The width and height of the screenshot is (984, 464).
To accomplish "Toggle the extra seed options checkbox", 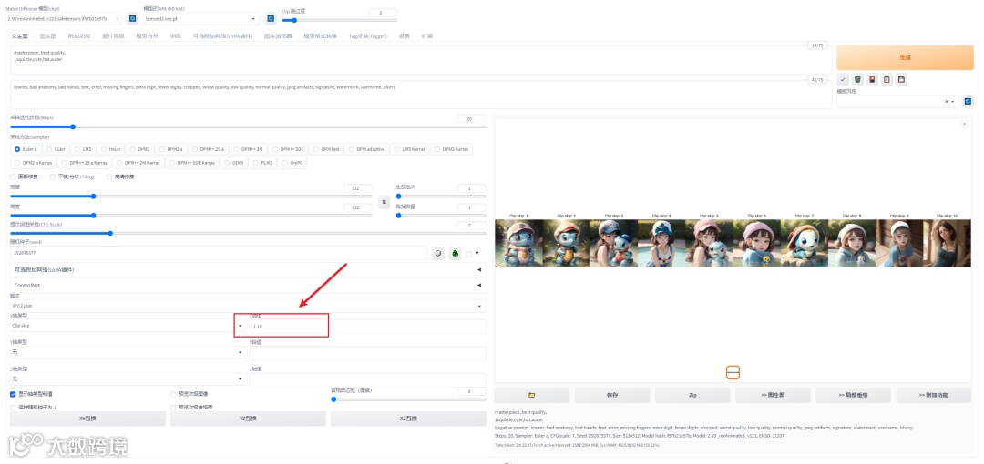I will [469, 253].
